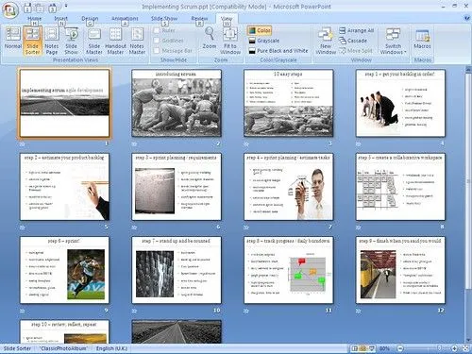472x354 pixels.
Task: Select slide 8 collaborative workspace thumbnail
Action: (400, 187)
